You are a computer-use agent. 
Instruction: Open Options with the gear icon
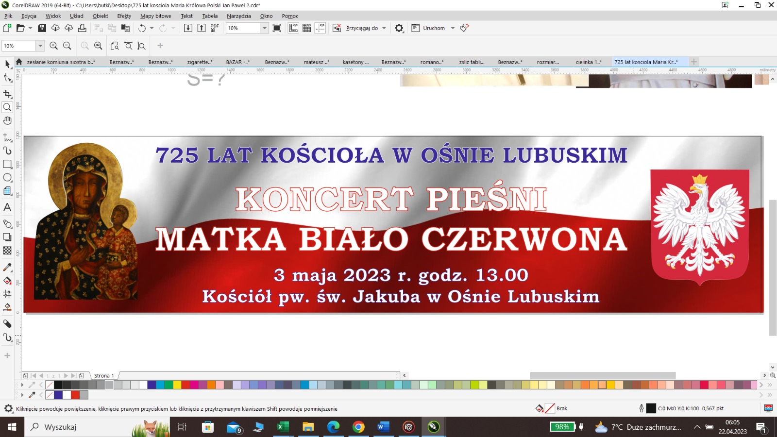click(x=399, y=28)
